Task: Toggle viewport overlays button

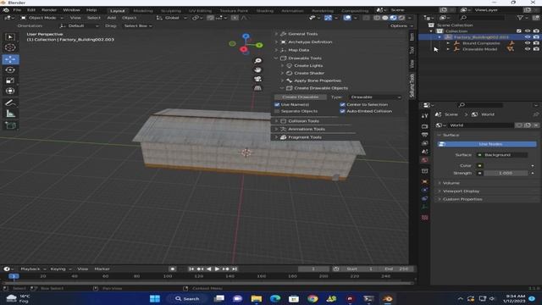Action: tap(347, 18)
